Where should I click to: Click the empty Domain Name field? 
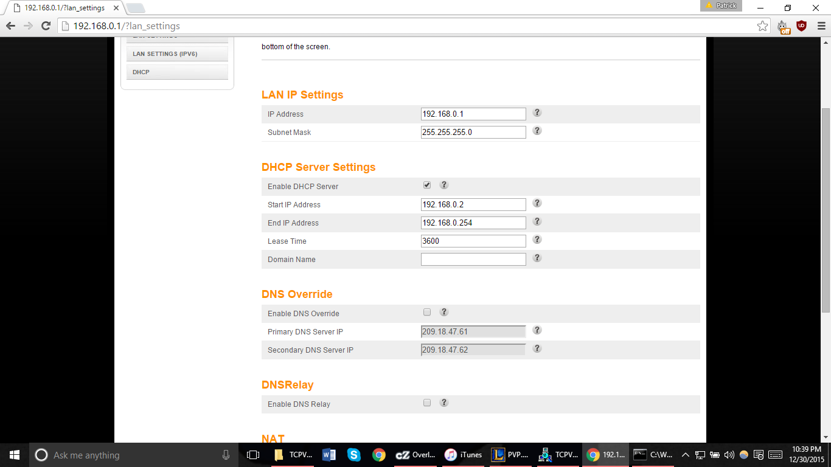tap(473, 259)
